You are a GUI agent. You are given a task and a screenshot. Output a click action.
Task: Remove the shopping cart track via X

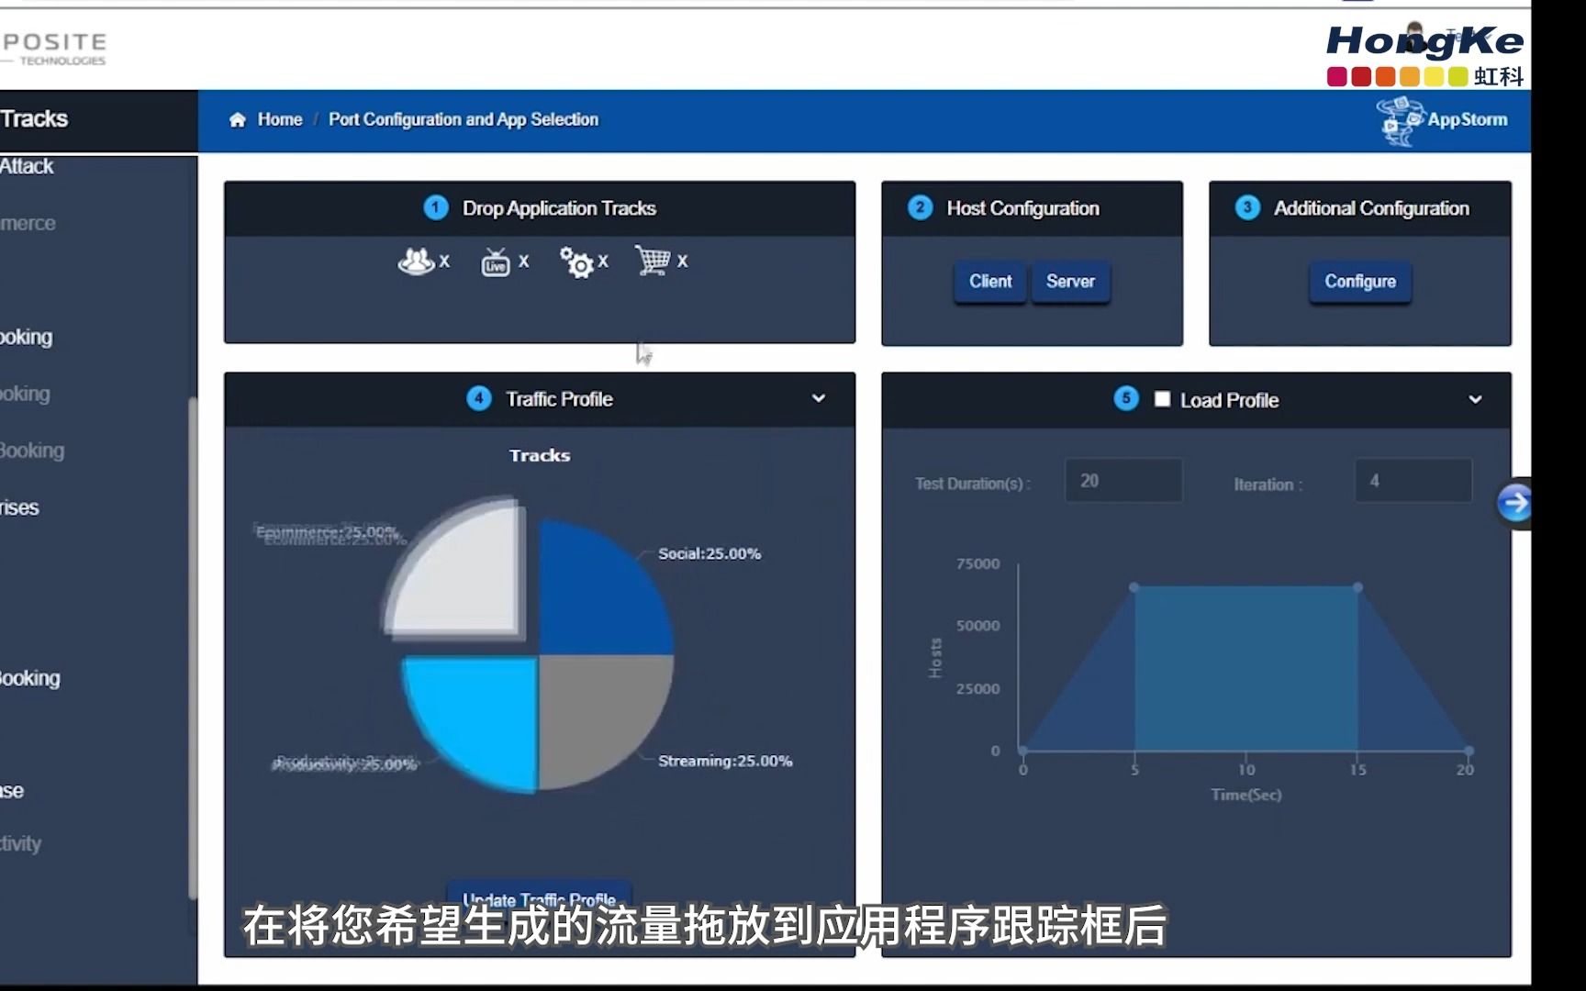[x=684, y=262]
